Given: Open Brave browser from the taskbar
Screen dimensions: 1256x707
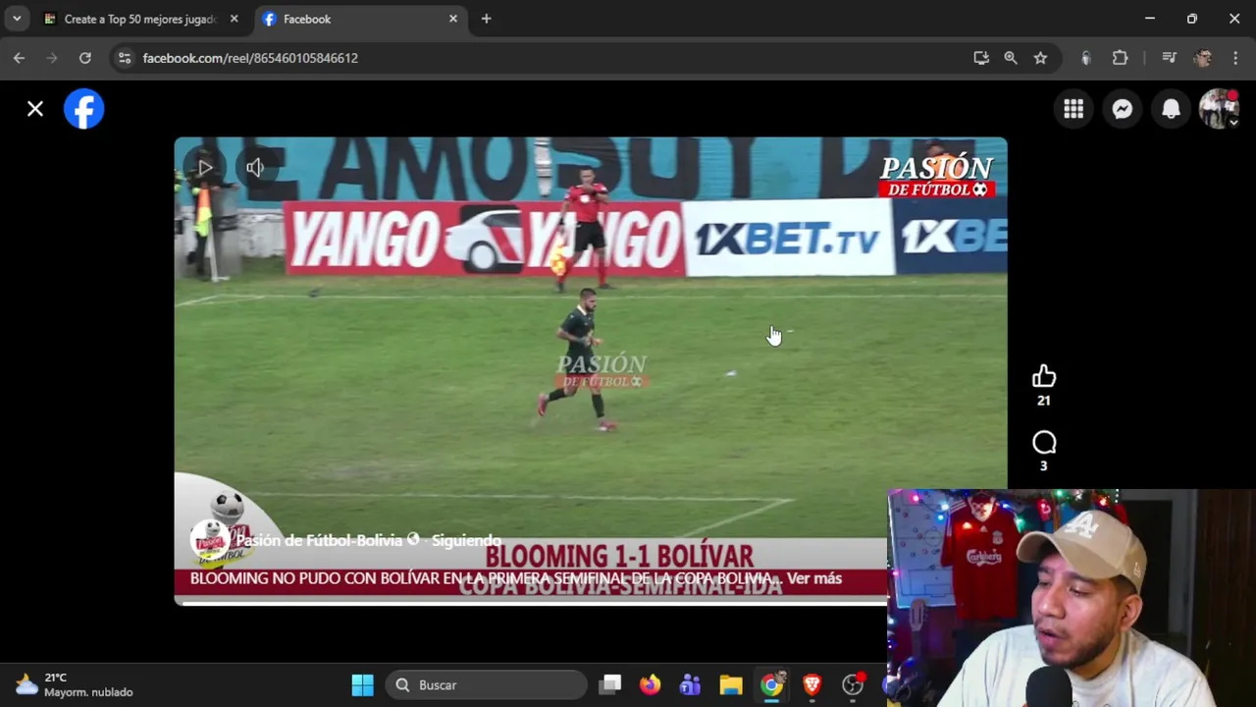Looking at the screenshot, I should [811, 685].
